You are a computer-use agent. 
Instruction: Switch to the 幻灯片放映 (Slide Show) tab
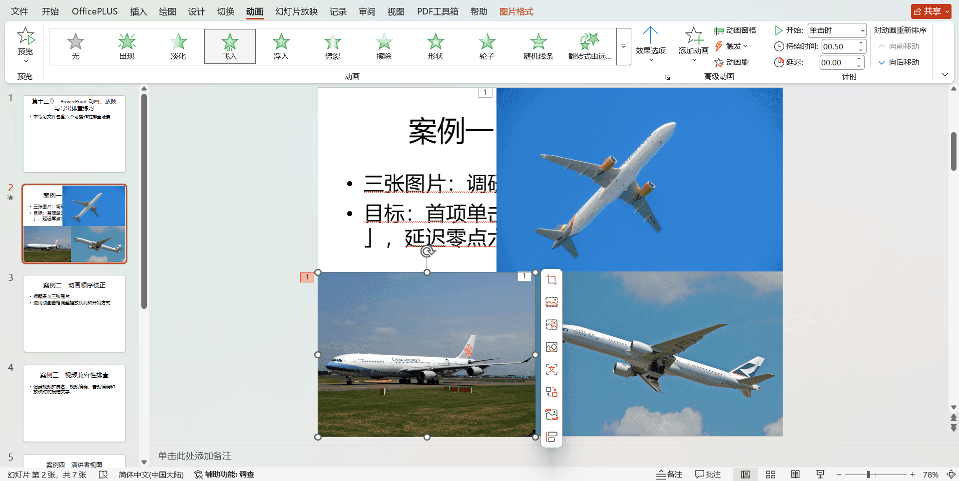click(296, 11)
